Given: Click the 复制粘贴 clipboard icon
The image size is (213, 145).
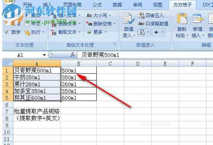Looking at the screenshot, I should click(x=182, y=19).
